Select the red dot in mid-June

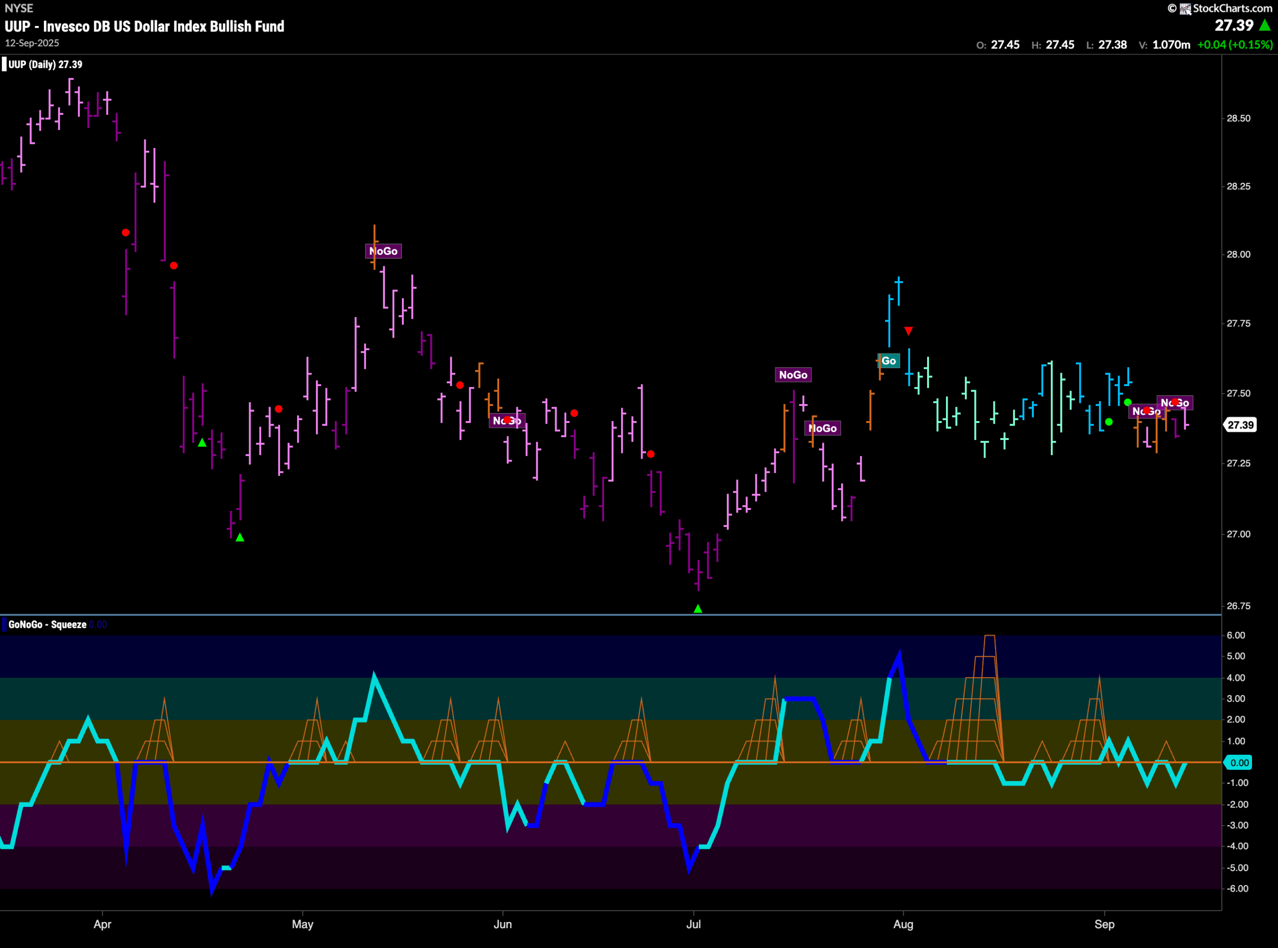click(574, 413)
